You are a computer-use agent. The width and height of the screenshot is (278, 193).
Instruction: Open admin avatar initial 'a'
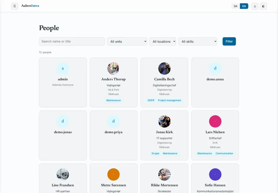[63, 68]
